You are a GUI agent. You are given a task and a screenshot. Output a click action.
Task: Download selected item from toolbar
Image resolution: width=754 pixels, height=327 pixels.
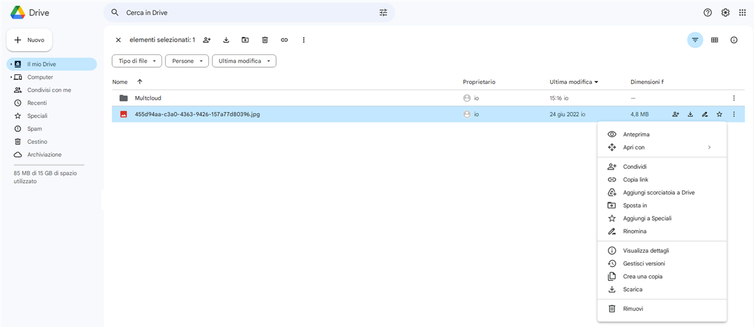click(x=226, y=40)
